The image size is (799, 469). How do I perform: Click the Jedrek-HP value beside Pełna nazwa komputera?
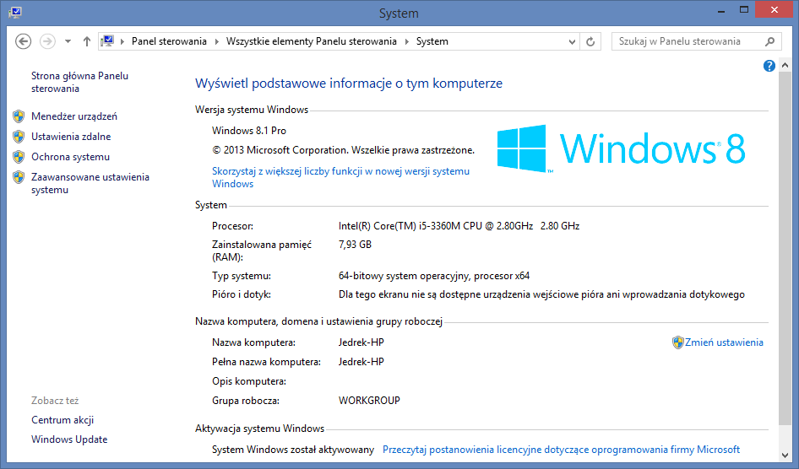(361, 362)
